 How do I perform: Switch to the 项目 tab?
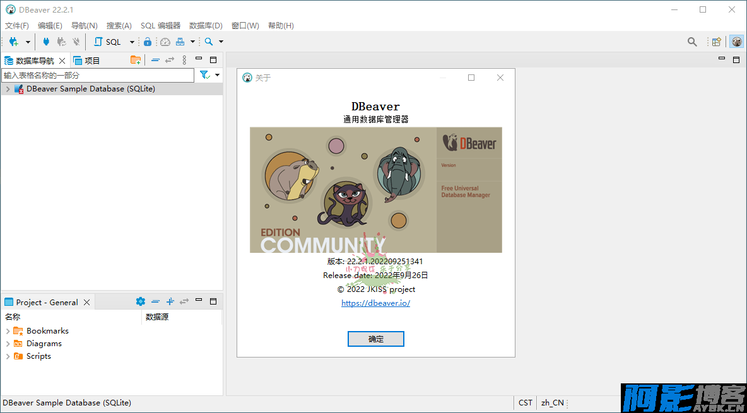tap(86, 61)
